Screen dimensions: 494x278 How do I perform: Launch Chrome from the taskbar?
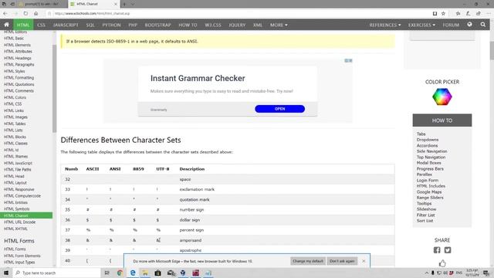click(x=120, y=273)
